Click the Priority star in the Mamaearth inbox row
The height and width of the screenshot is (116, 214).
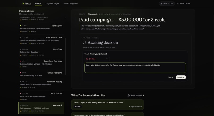tap(21, 111)
